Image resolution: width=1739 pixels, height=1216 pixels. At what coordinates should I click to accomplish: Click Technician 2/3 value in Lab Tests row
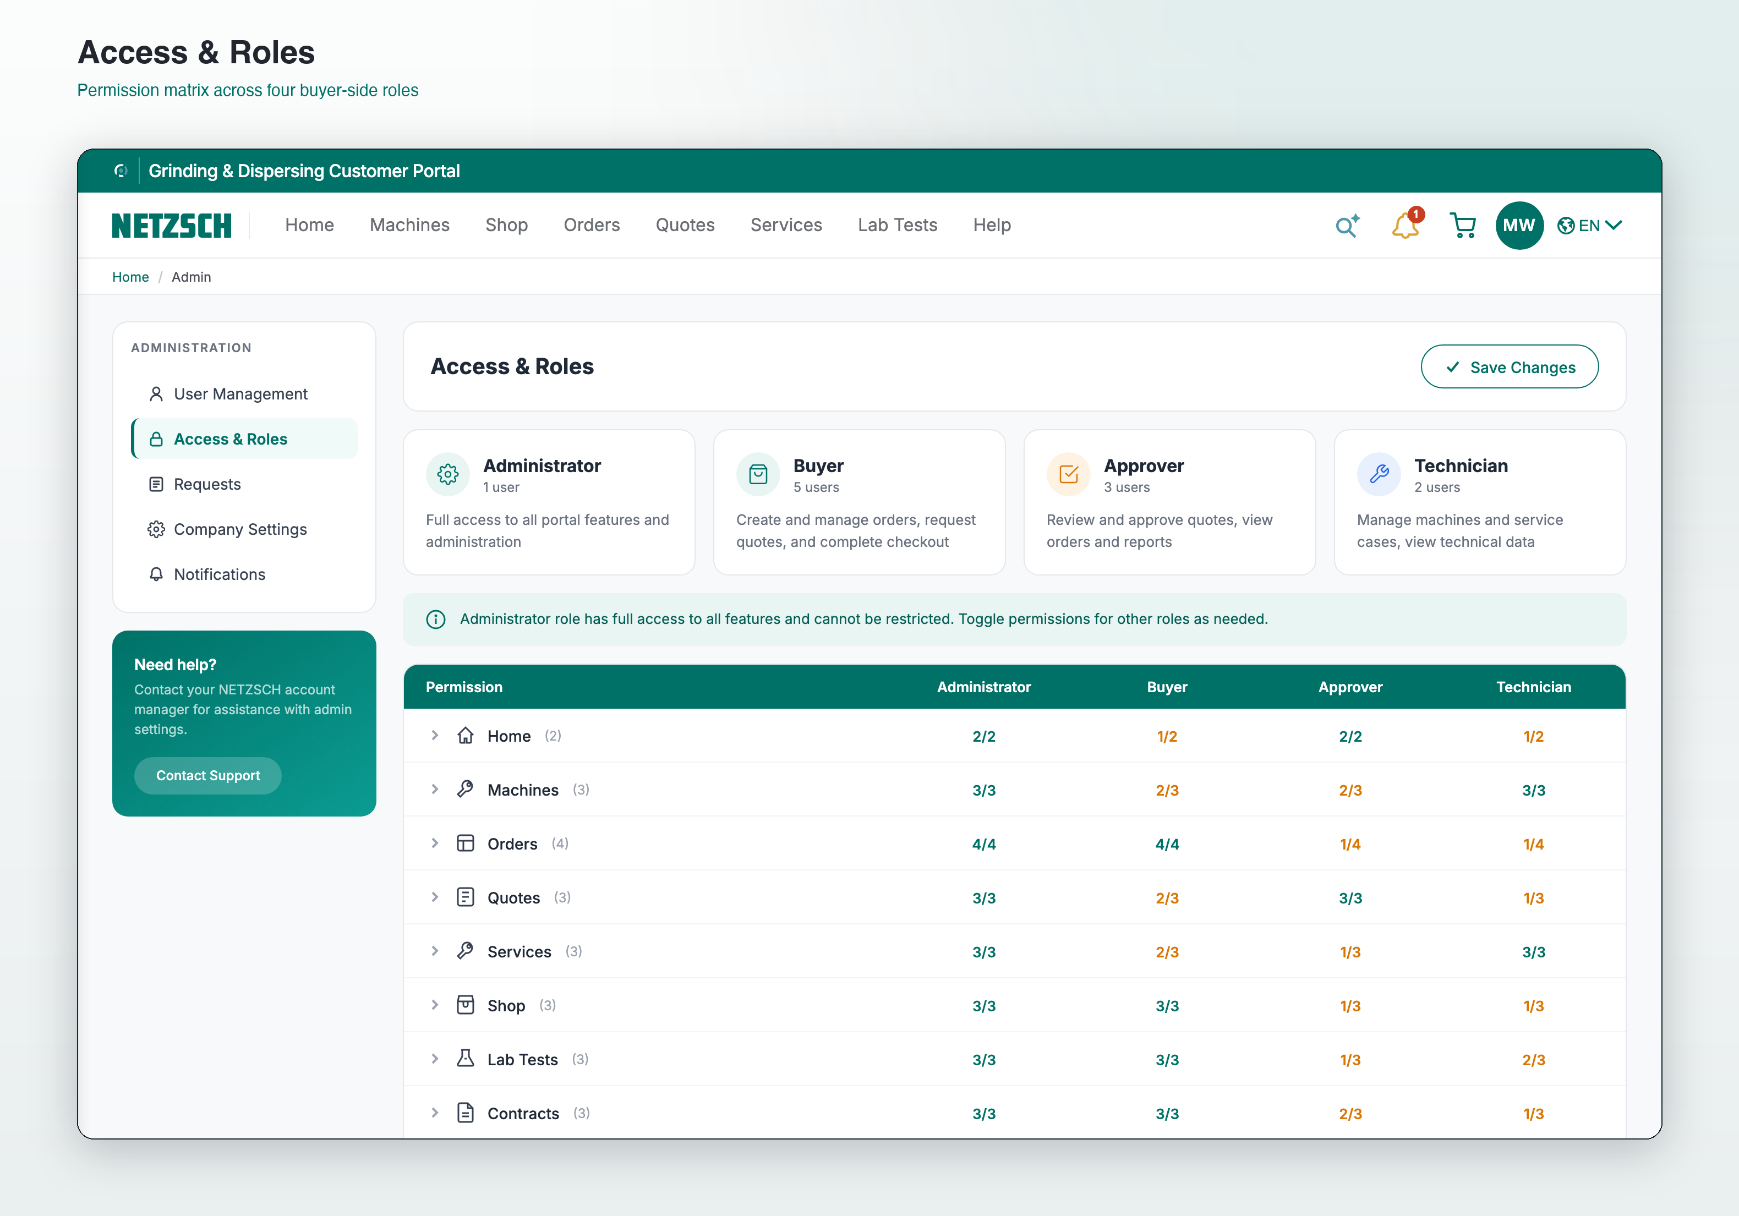(x=1533, y=1059)
